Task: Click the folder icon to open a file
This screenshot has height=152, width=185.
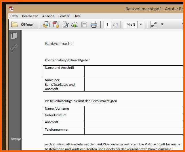Action: pyautogui.click(x=14, y=24)
